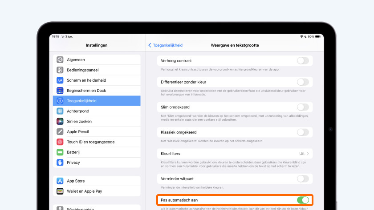Tap the Do Not Disturb moon icon

pyautogui.click(x=305, y=36)
